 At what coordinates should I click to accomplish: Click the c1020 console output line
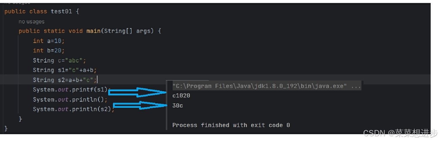click(x=181, y=96)
